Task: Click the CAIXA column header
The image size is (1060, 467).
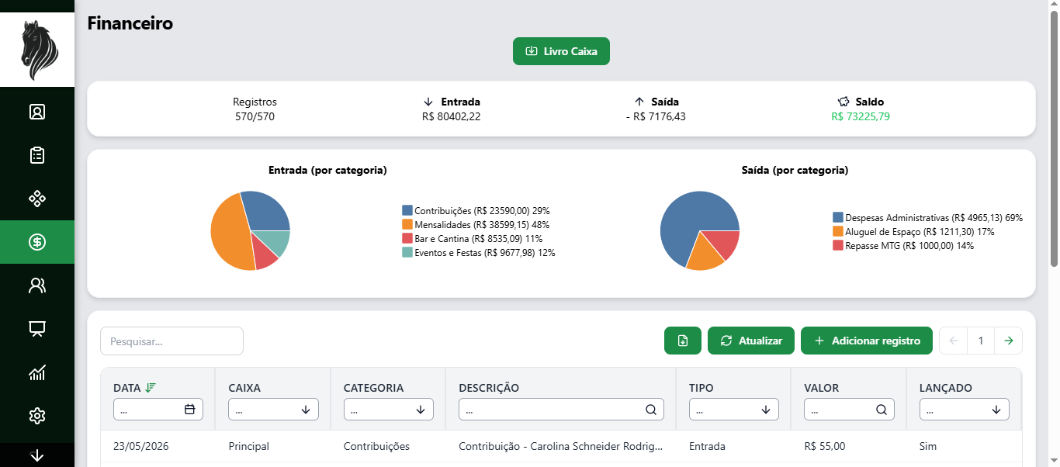Action: pos(244,388)
